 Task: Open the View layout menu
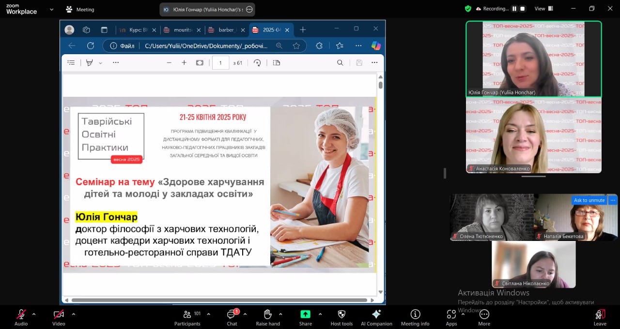543,9
